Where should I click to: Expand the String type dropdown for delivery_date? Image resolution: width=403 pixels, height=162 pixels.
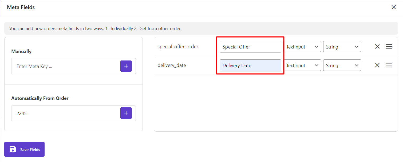[x=342, y=65]
